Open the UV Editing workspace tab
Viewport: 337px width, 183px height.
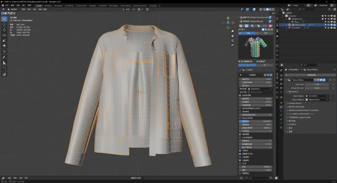point(69,6)
